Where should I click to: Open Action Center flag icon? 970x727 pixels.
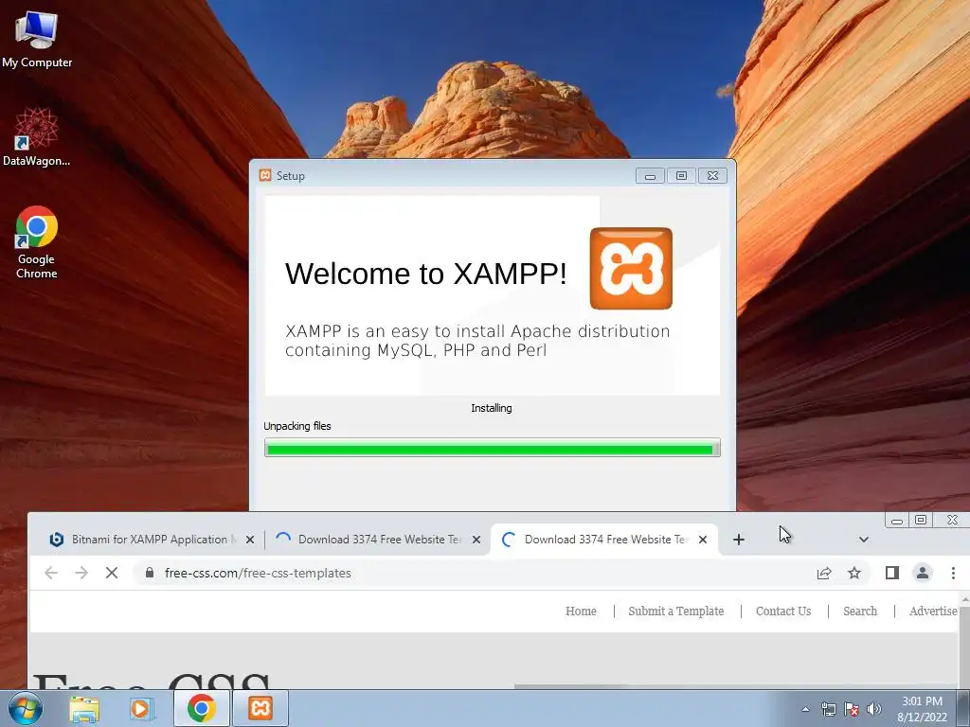pos(852,709)
